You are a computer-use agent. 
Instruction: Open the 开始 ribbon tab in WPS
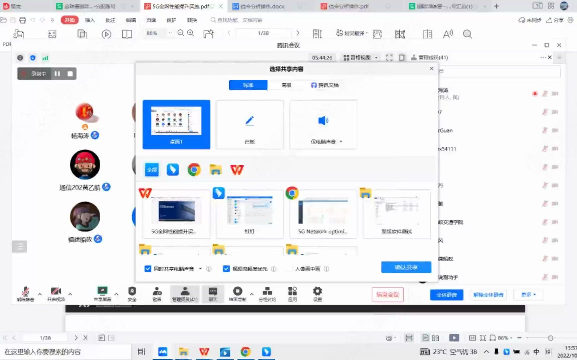[69, 20]
